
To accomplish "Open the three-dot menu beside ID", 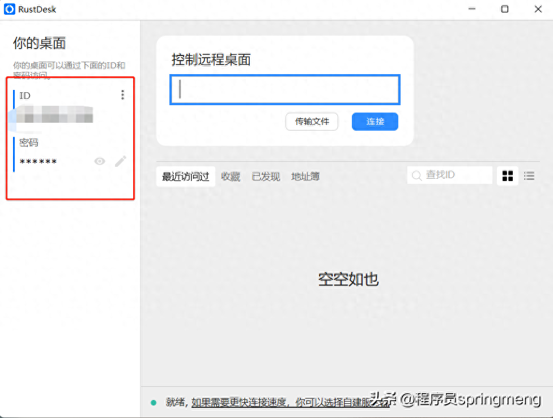I will (x=122, y=95).
